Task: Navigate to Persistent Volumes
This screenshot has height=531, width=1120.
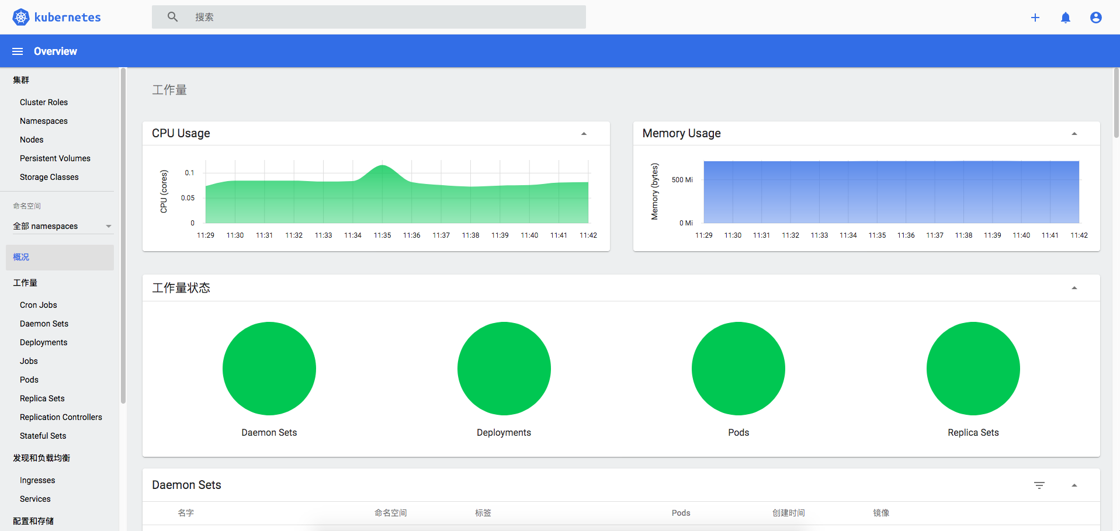Action: tap(55, 158)
